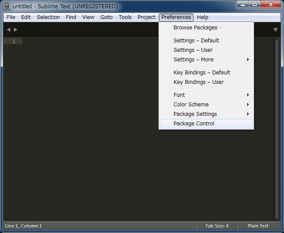Open Key Bindings – Default
Image resolution: width=284 pixels, height=233 pixels.
(206, 72)
